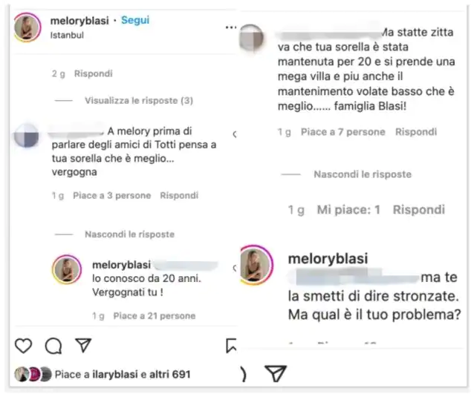
Task: View the 'Piace a 21 persone' likes list
Action: pos(155,316)
